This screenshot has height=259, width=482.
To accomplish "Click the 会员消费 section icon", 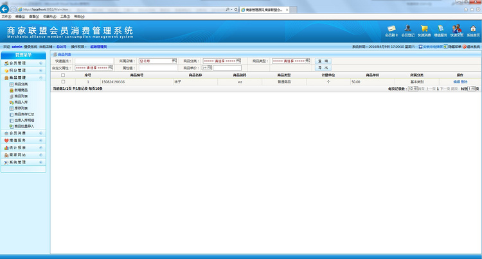I will pos(6,133).
